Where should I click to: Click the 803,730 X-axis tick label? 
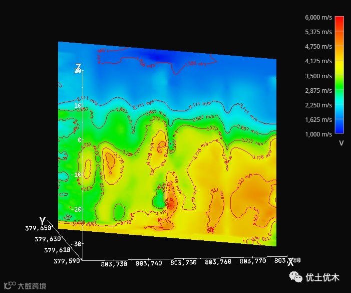(114, 264)
